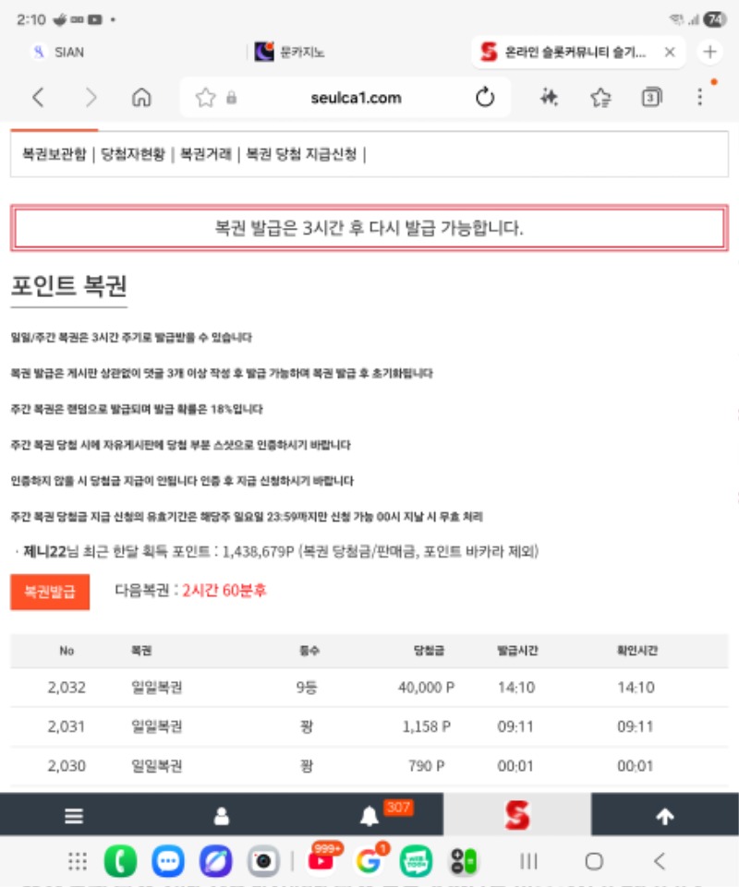The image size is (739, 887).
Task: Open the 복권보관함 link
Action: [x=55, y=154]
